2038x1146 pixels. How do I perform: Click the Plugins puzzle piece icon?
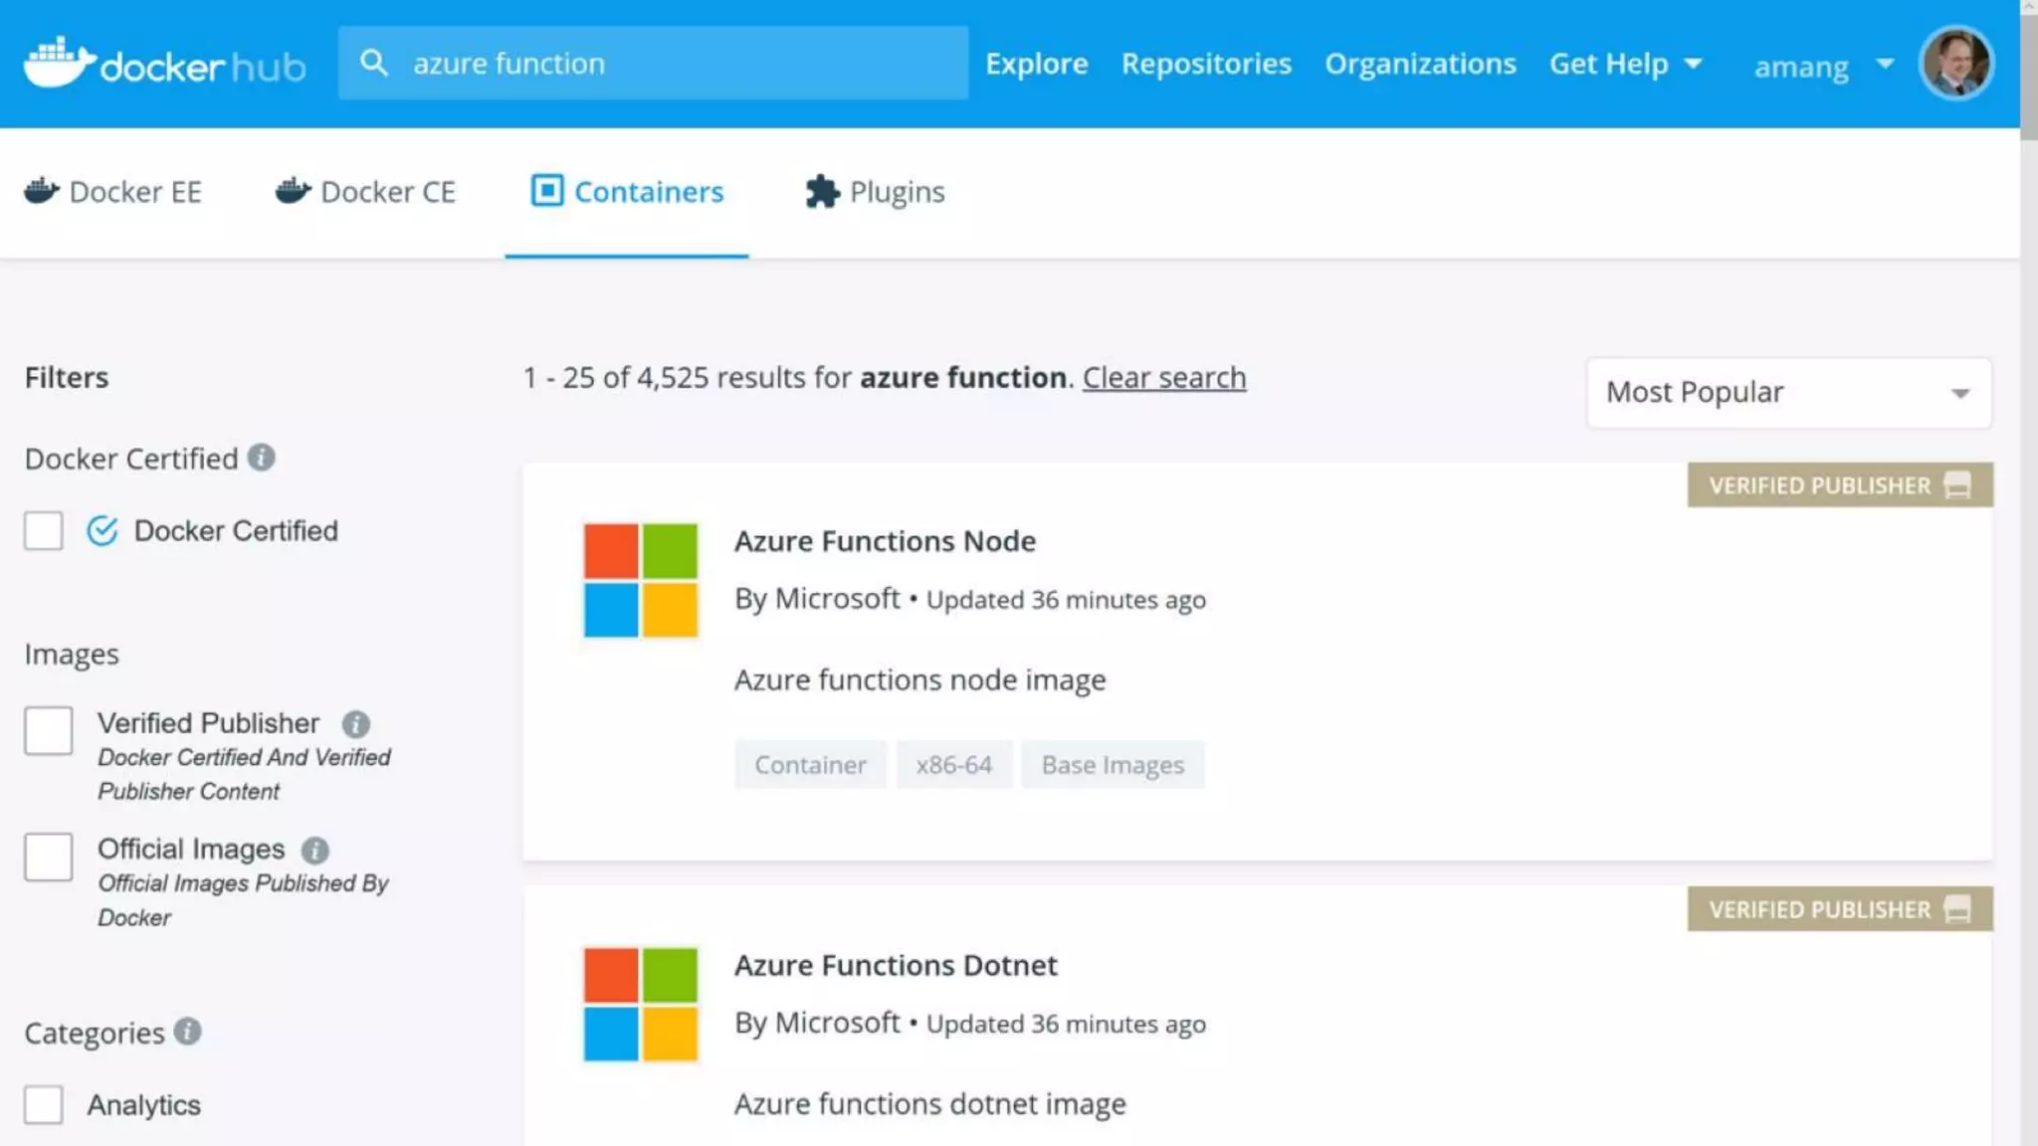coord(822,191)
